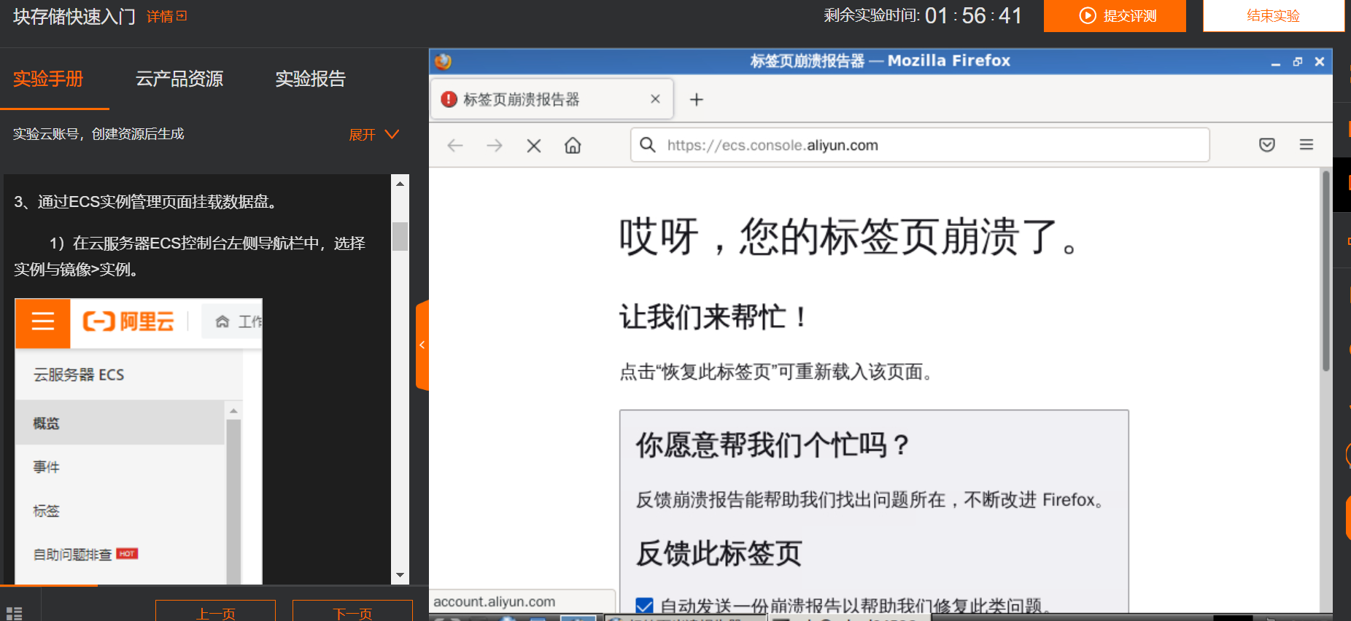1351x621 pixels.
Task: Open the Pocket save icon in Firefox
Action: coord(1267,144)
